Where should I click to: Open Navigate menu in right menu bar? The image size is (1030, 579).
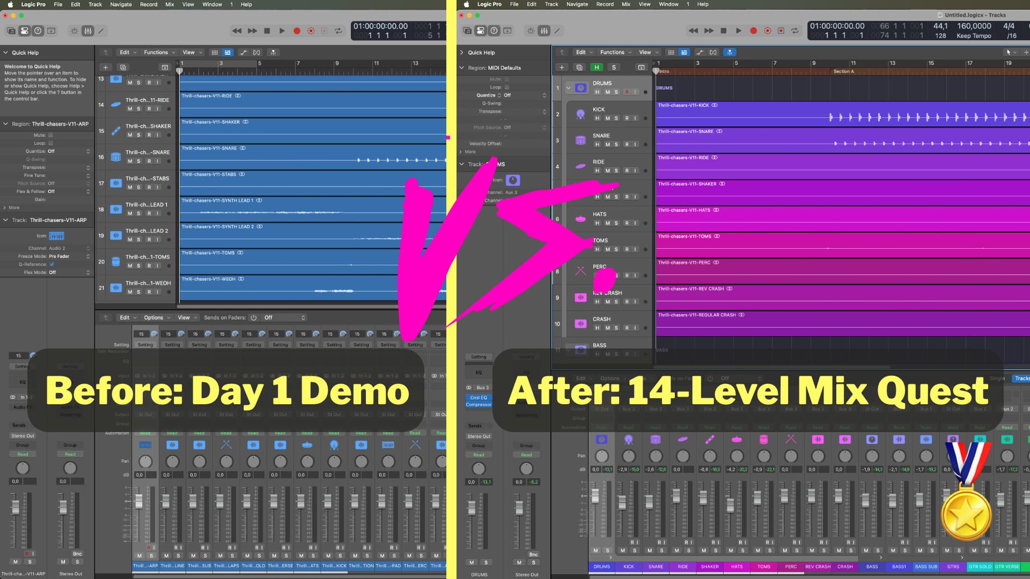577,4
